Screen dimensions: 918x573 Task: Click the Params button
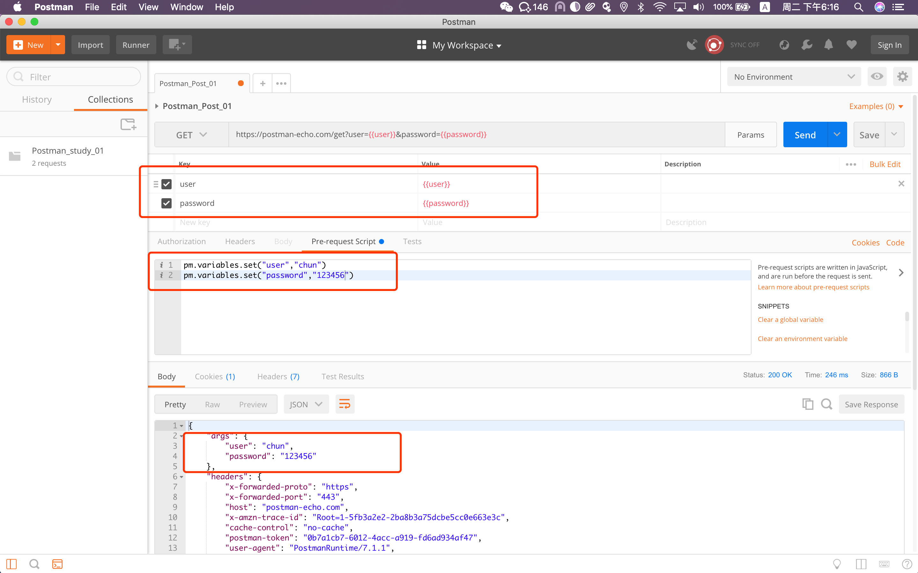[751, 134]
